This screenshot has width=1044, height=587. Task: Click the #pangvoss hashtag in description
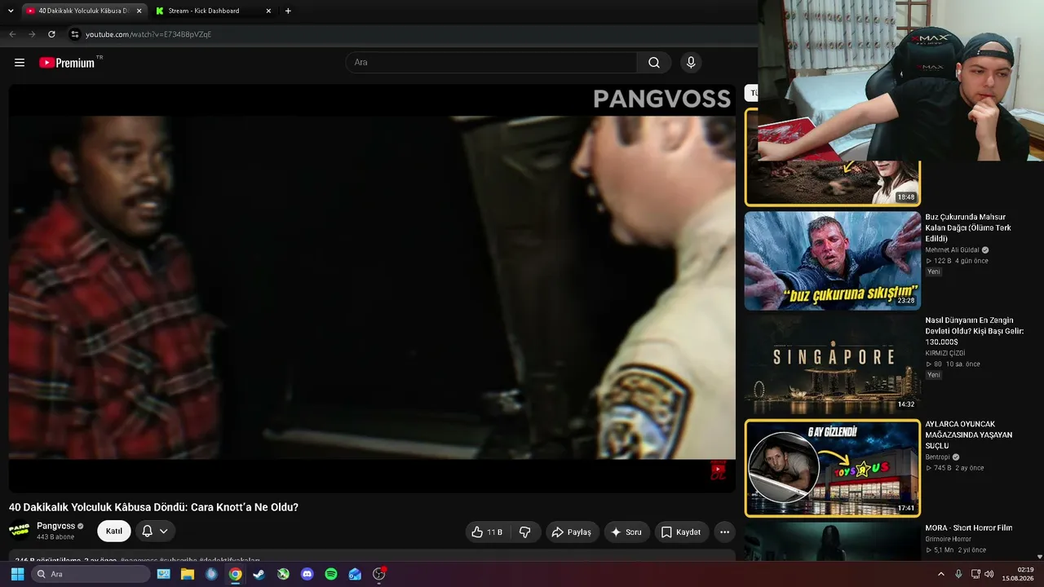point(139,560)
